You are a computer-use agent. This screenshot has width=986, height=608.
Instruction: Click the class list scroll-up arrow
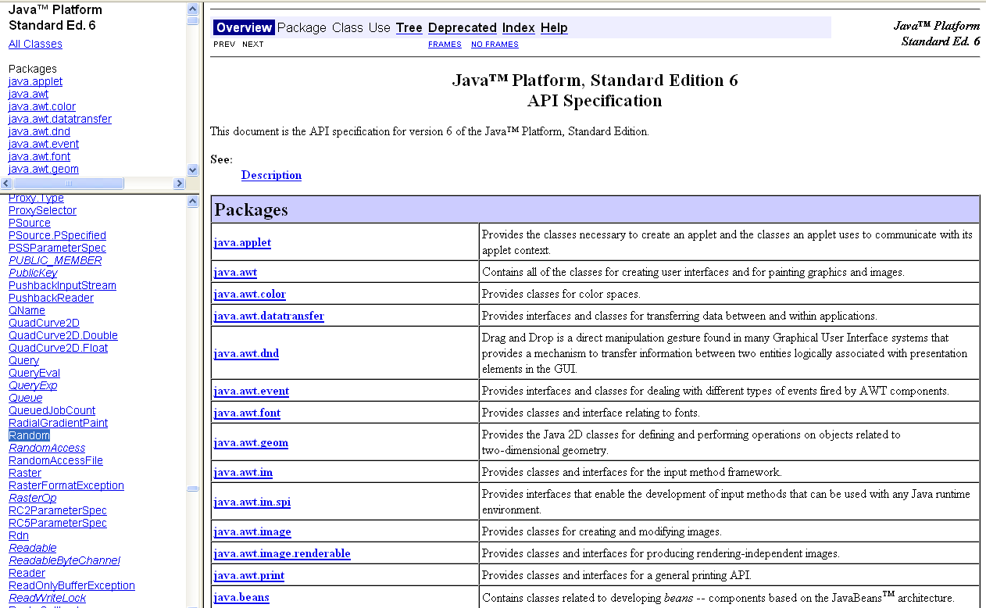193,201
